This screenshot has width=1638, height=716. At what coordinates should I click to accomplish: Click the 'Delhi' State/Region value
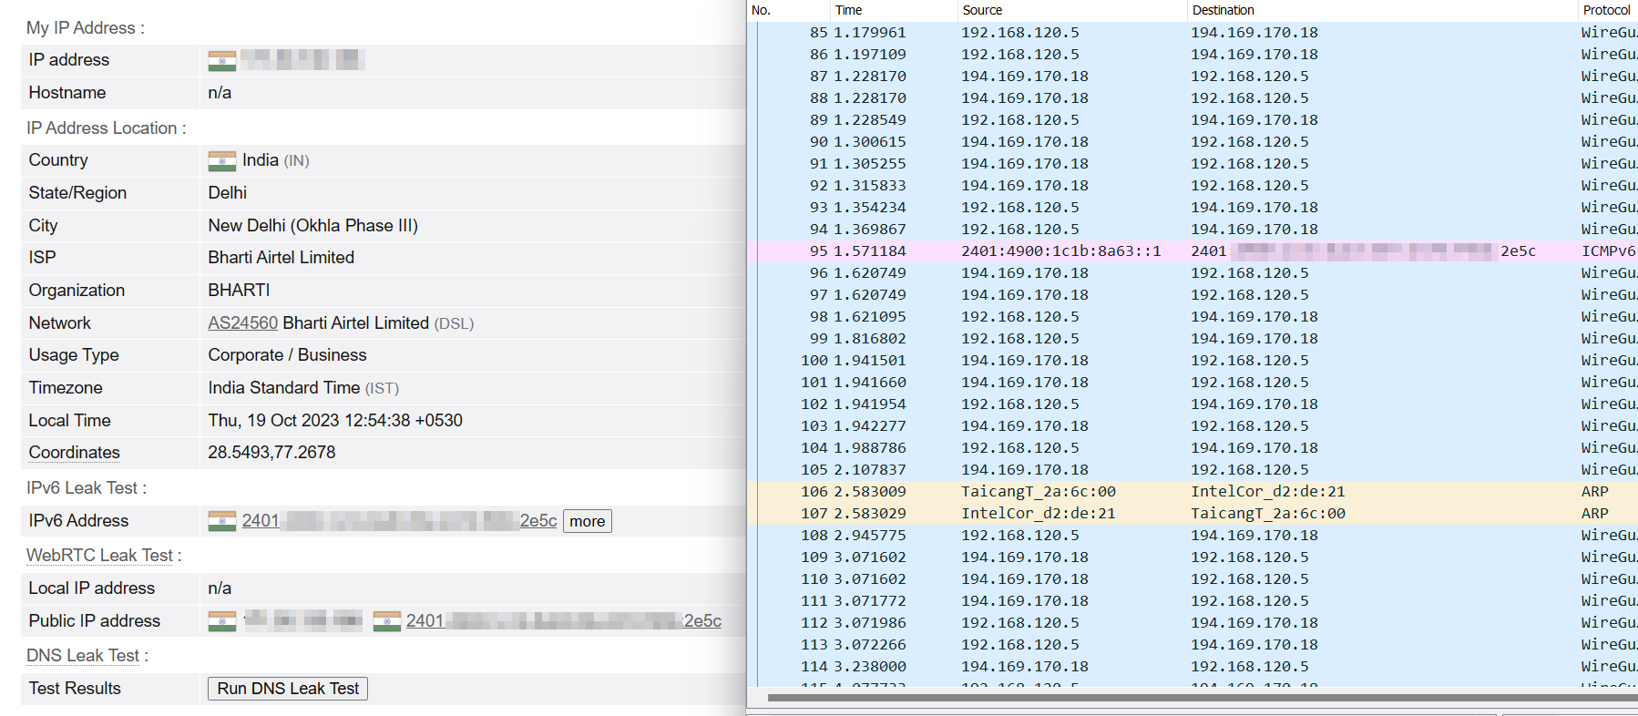pyautogui.click(x=227, y=192)
